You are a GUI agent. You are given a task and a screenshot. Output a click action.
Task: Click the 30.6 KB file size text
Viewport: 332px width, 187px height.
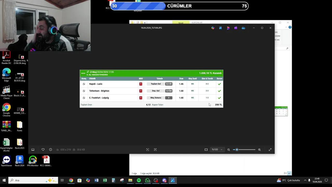pyautogui.click(x=81, y=150)
